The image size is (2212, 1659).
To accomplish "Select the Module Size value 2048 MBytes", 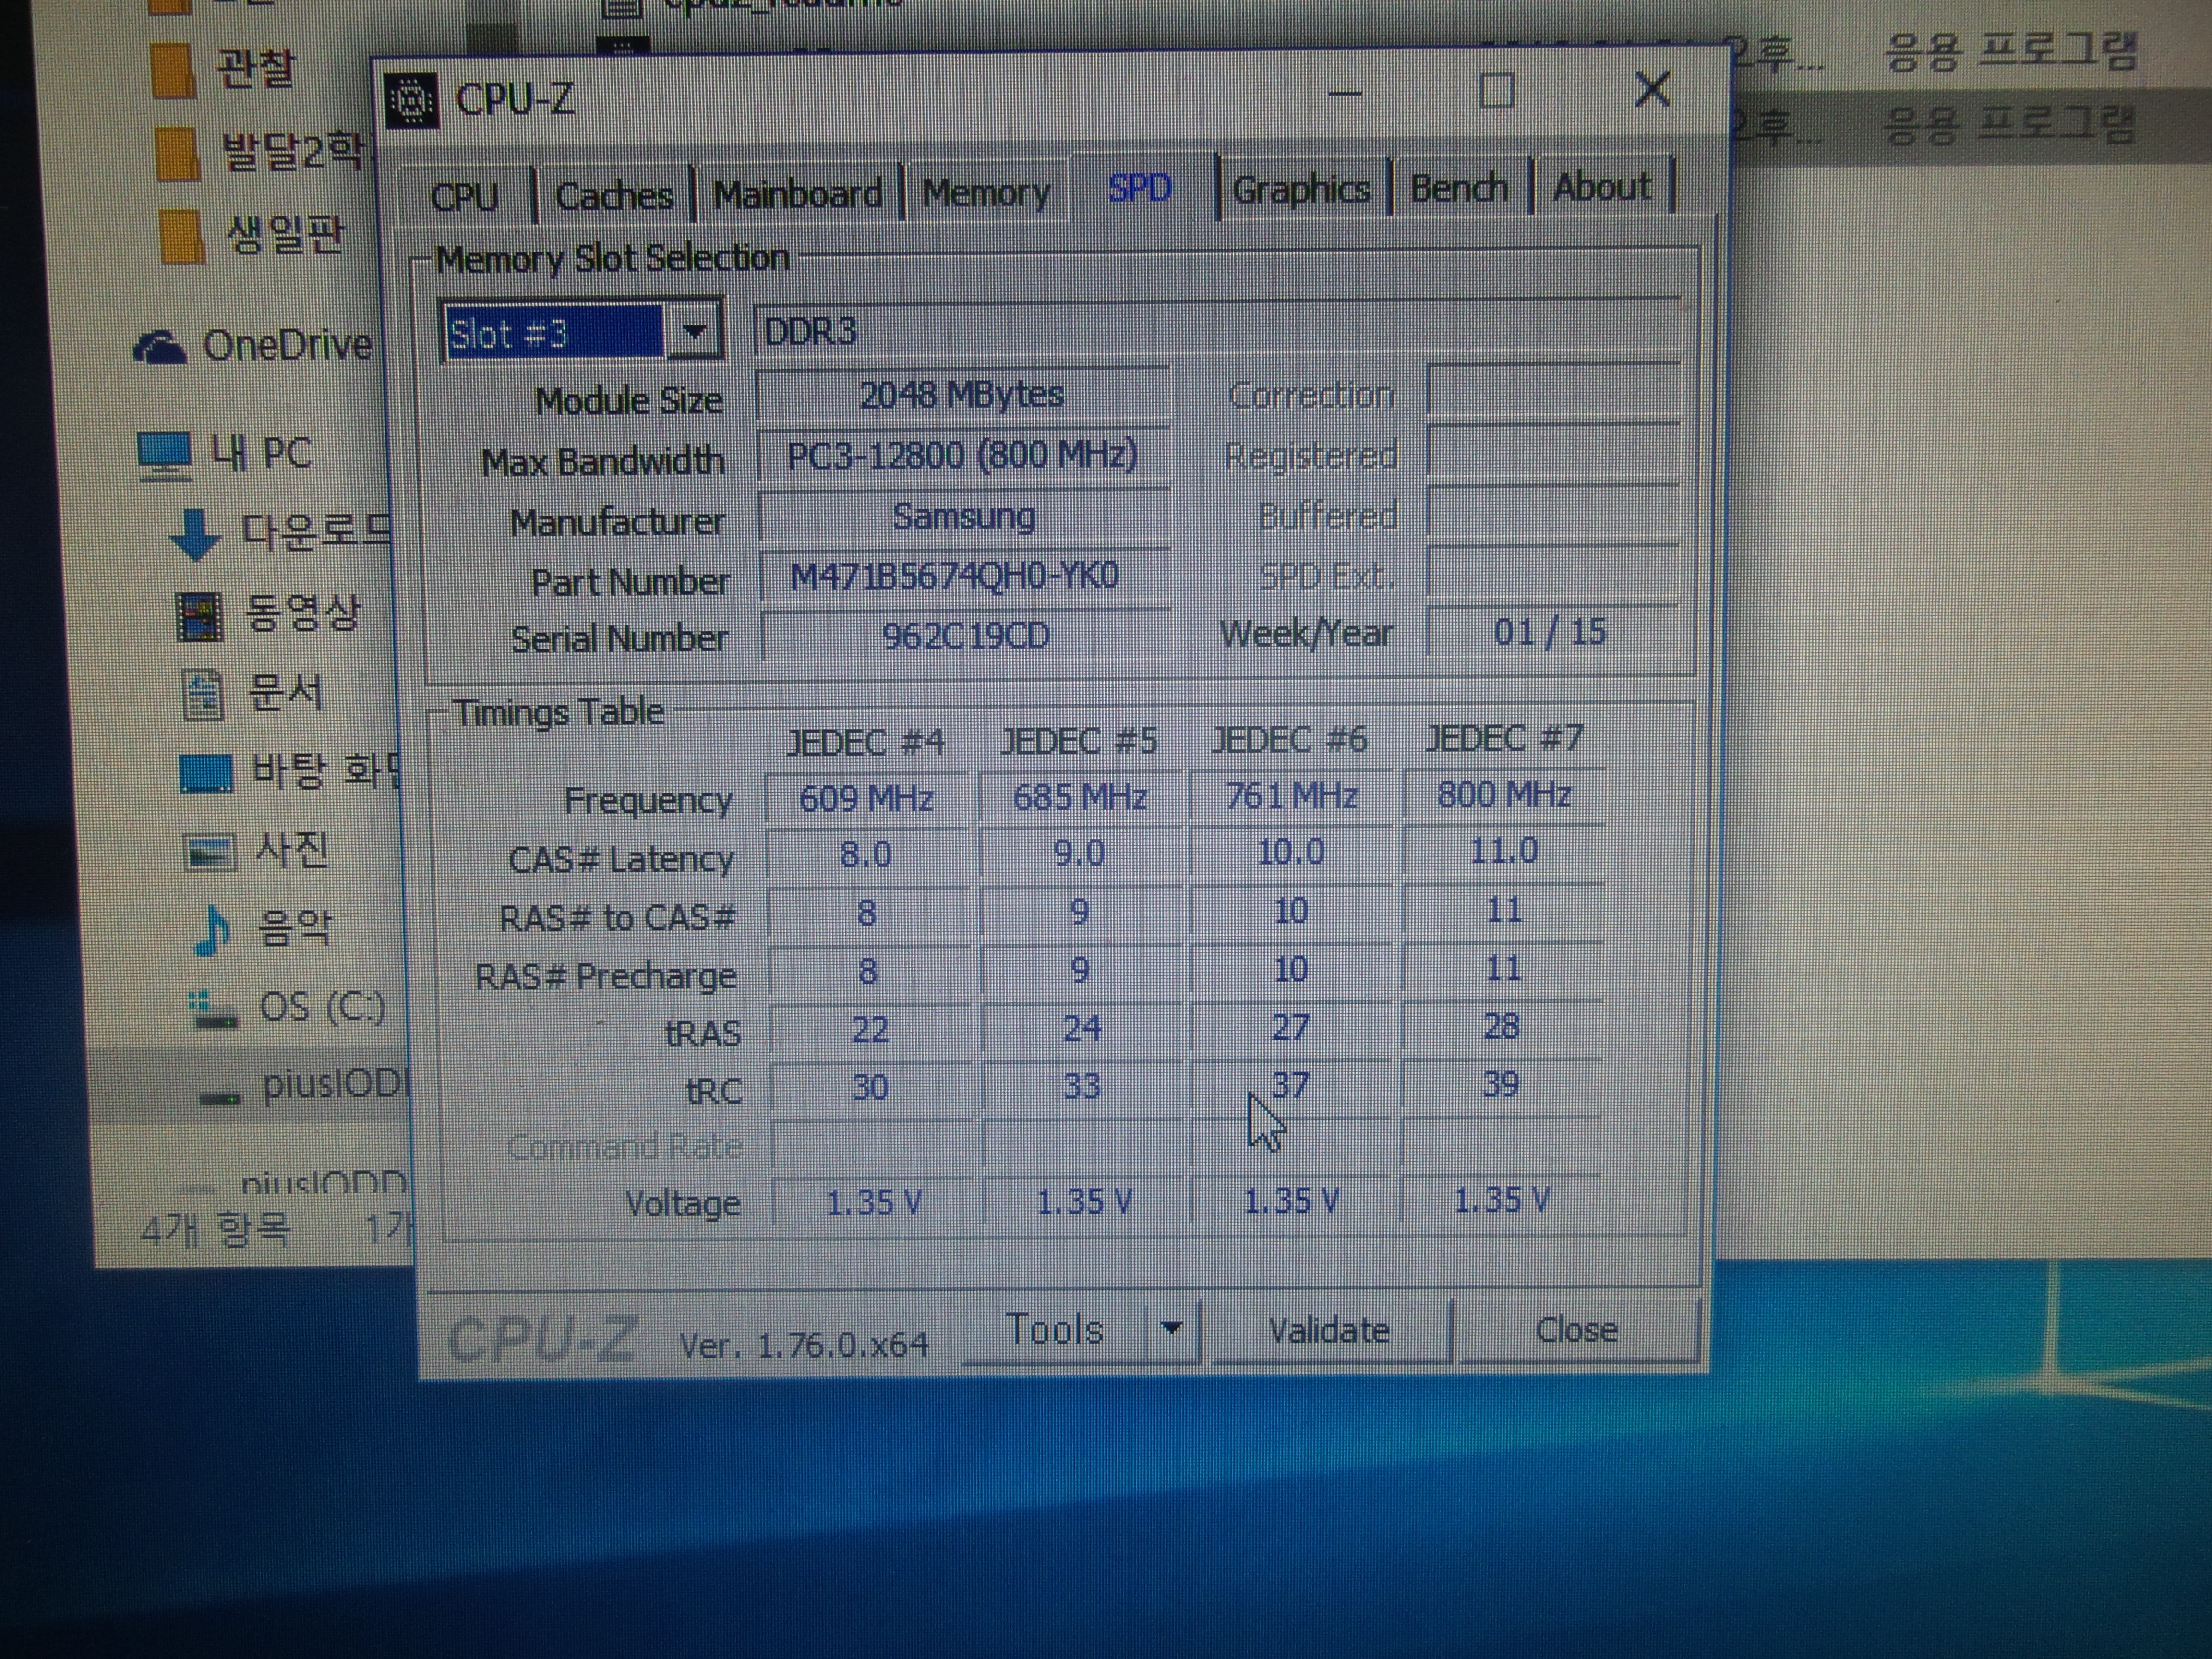I will 962,395.
